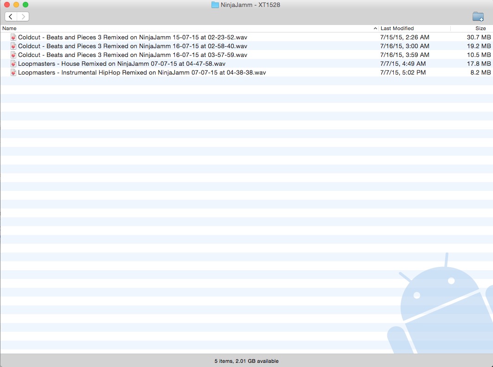
Task: Click the file icon for Coldcut 15-07-15 at 02-23-52.wav
Action: (13, 37)
